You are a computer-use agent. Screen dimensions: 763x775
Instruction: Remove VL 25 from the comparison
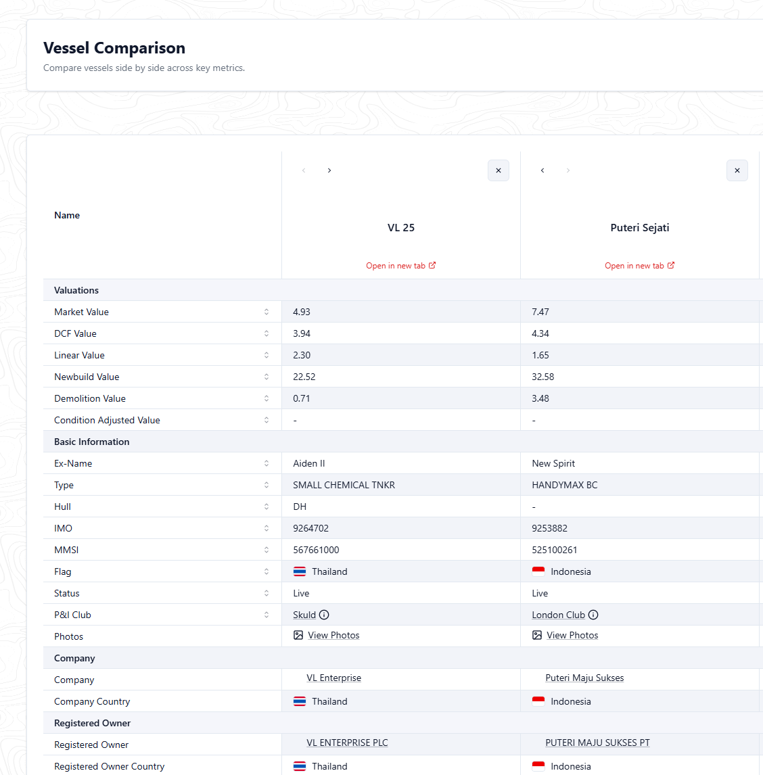click(x=499, y=170)
